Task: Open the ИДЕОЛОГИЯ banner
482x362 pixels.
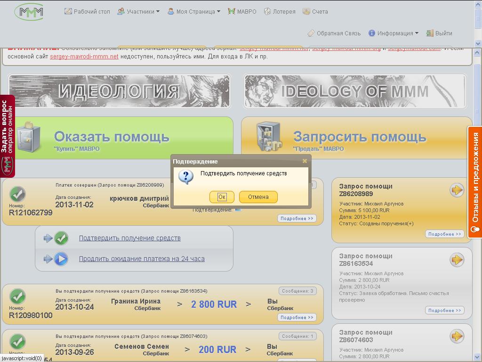Action: (x=119, y=91)
